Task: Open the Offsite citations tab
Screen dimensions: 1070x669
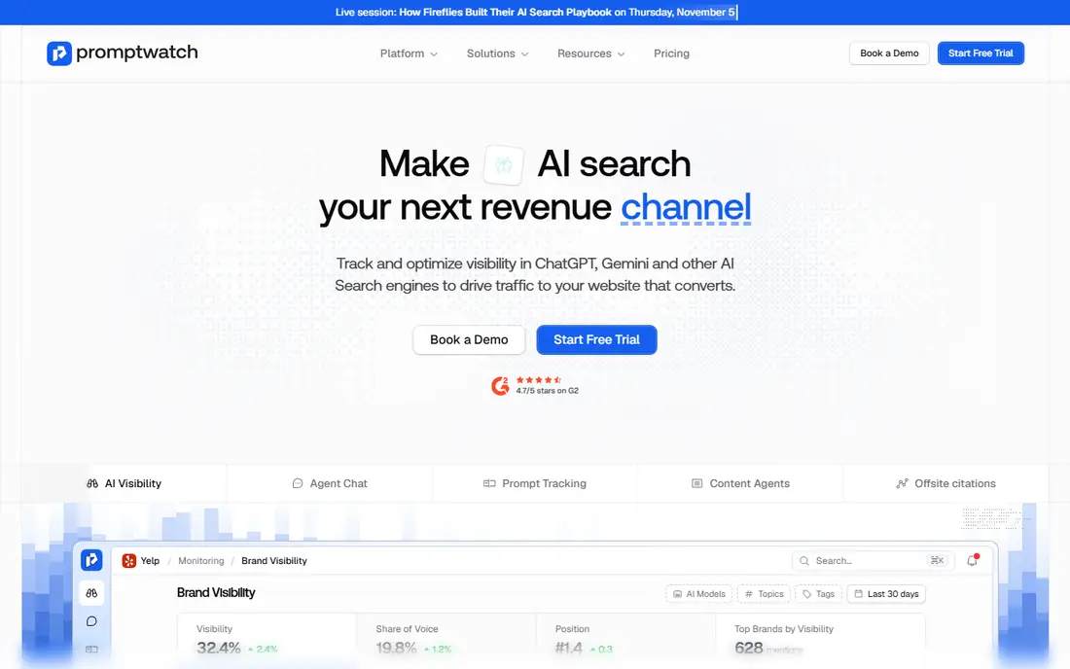Action: (945, 483)
